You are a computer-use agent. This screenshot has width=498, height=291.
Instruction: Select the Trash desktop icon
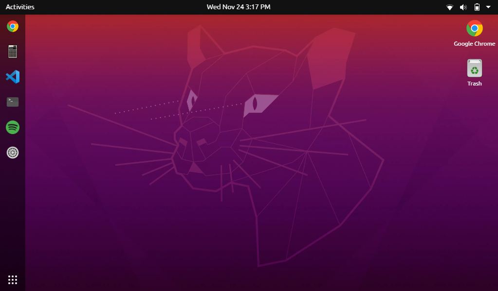coord(475,72)
